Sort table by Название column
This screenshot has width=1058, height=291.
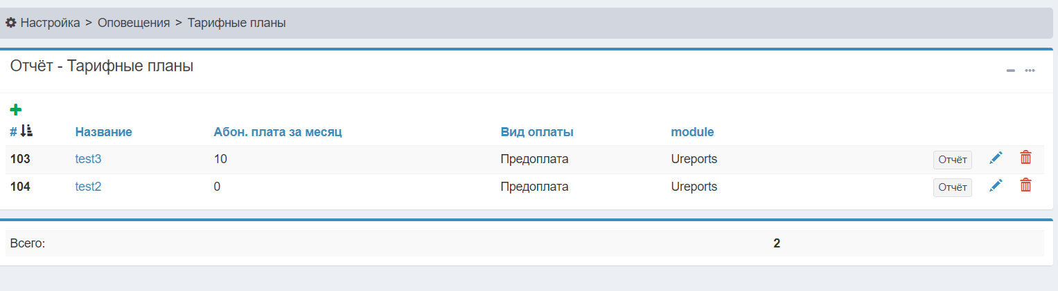click(x=103, y=131)
